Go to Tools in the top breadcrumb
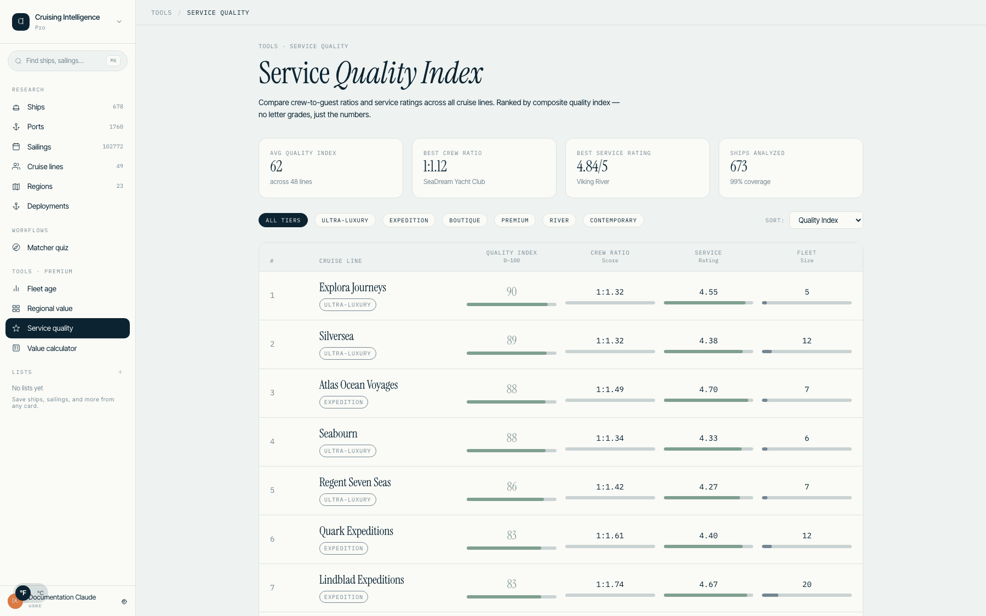 [x=162, y=13]
